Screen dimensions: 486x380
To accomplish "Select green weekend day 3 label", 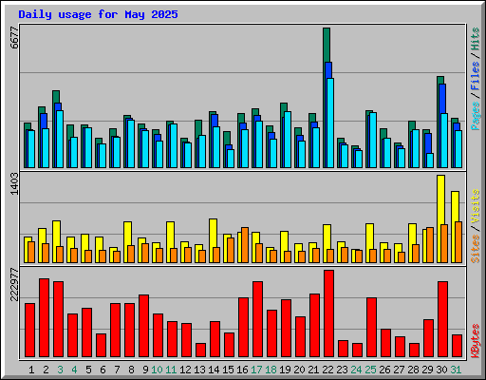I will coord(60,370).
